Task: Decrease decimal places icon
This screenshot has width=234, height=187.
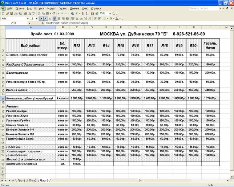Action: pos(90,19)
